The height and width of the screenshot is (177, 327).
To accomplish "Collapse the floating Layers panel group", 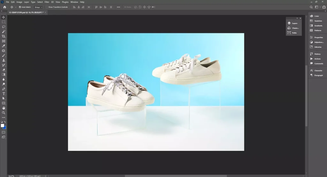I will 297,18.
